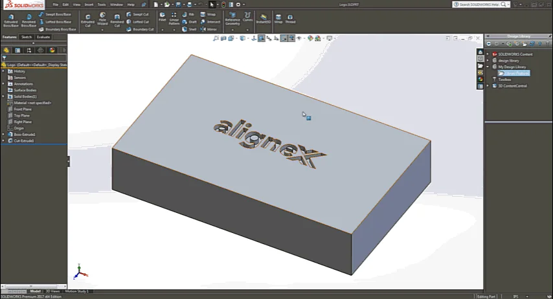Open the DisplayManager appearance tab
The width and height of the screenshot is (553, 299).
[52, 50]
